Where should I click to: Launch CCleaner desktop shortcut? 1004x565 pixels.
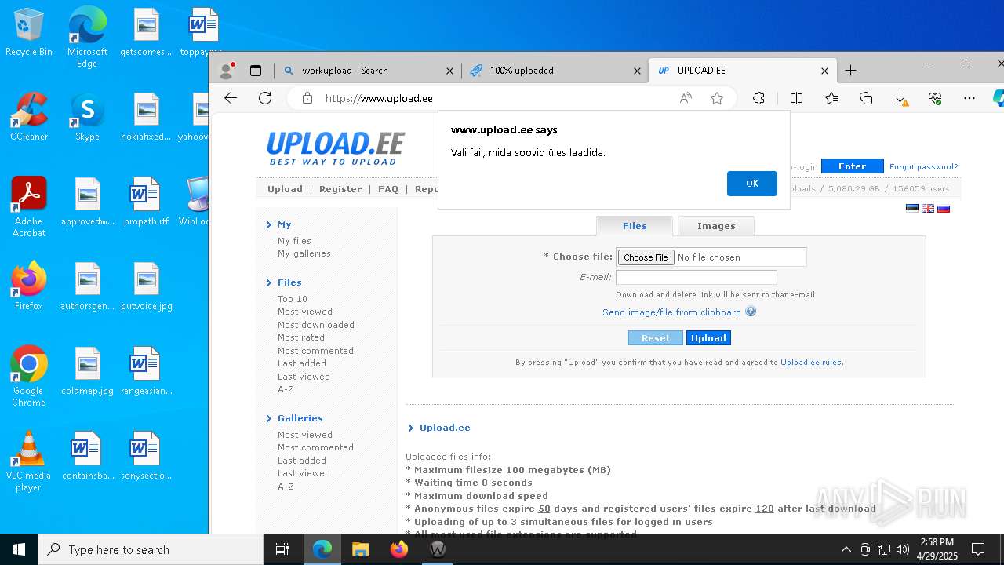(29, 118)
